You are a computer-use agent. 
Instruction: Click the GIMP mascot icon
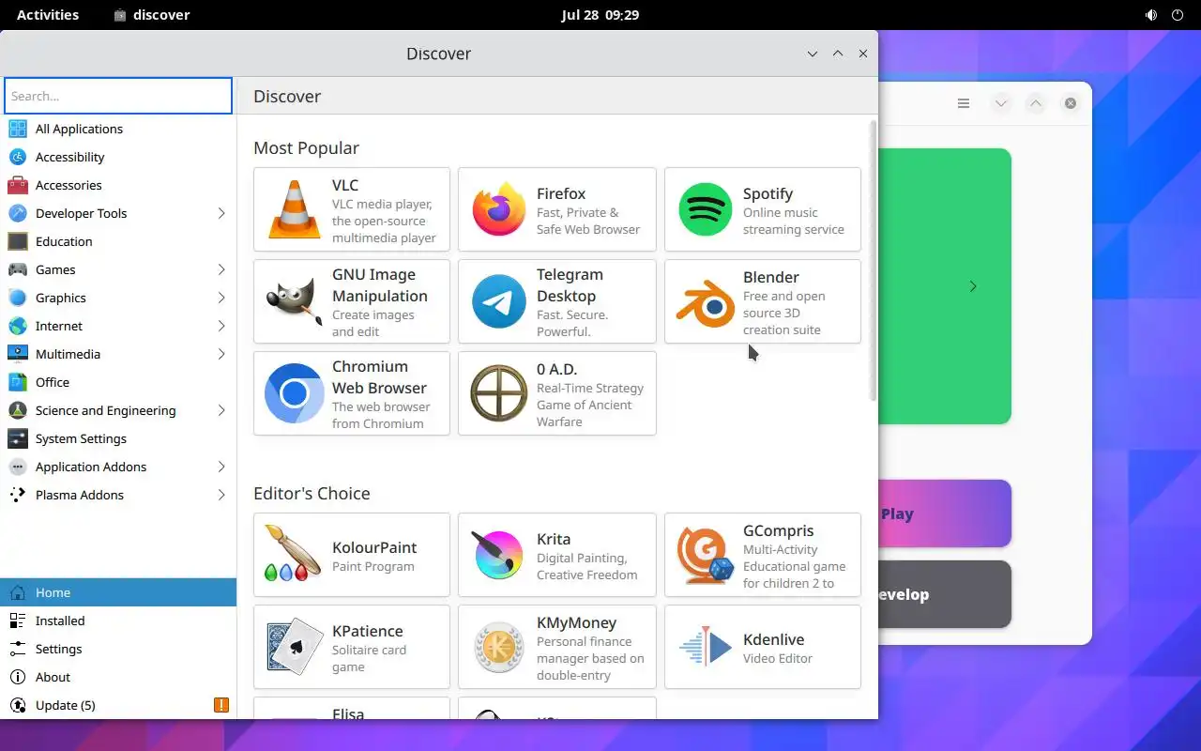[295, 301]
